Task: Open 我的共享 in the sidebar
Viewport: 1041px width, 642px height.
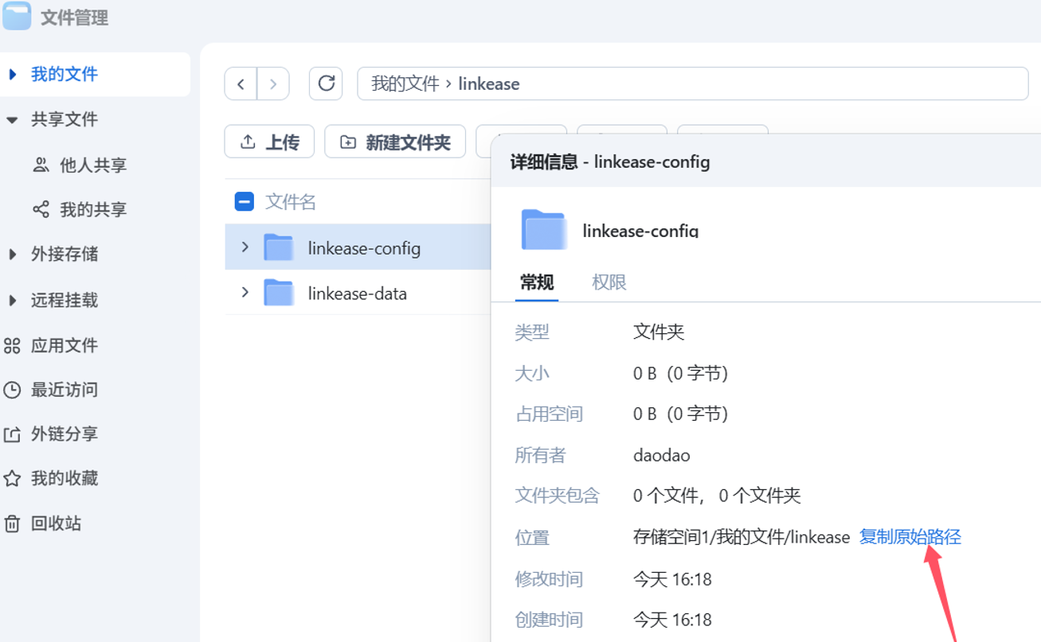Action: click(x=80, y=209)
